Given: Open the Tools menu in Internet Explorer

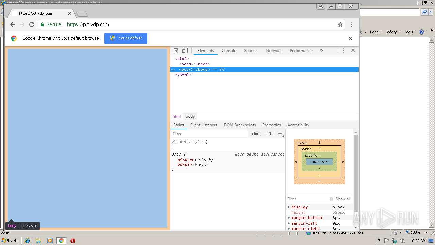Looking at the screenshot, I should click(410, 32).
